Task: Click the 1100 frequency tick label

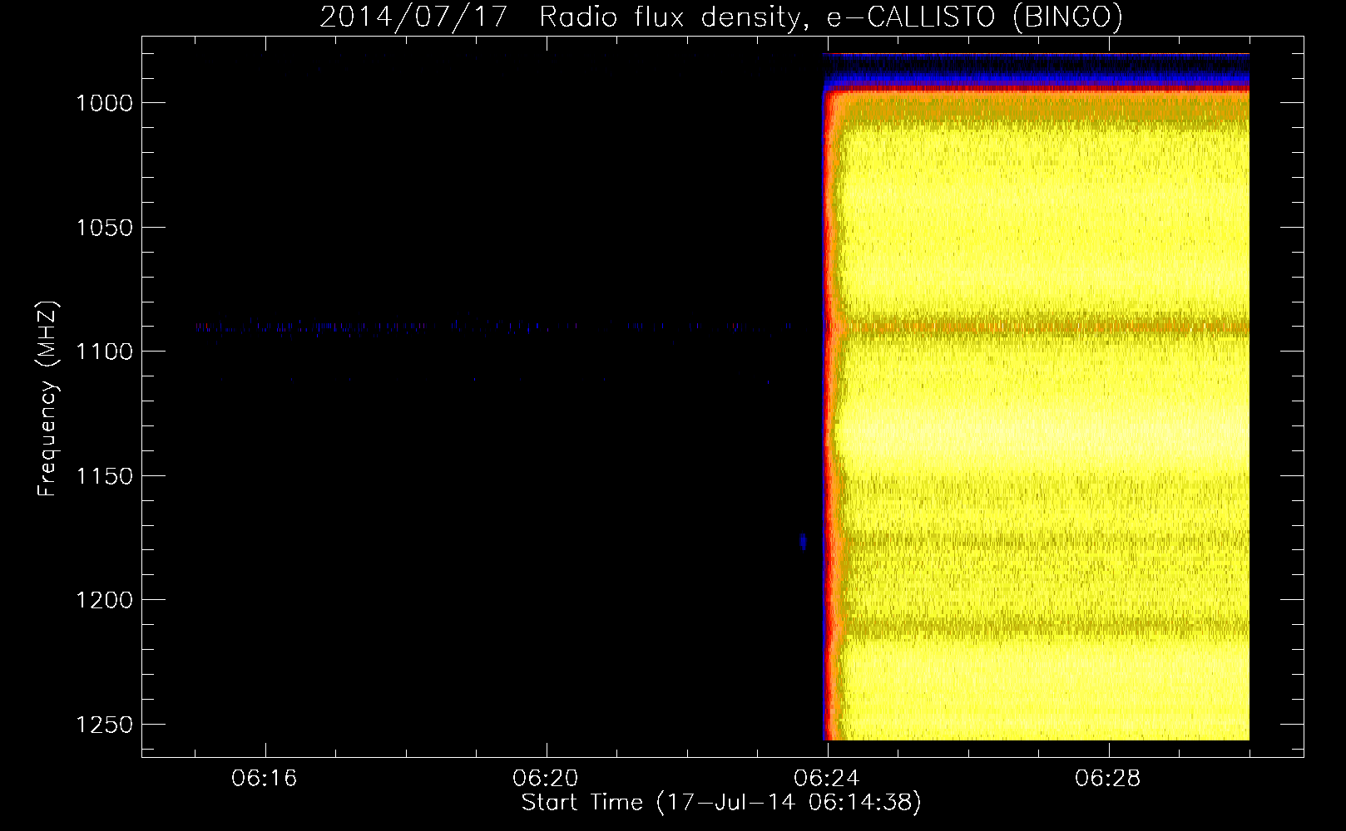Action: 104,352
